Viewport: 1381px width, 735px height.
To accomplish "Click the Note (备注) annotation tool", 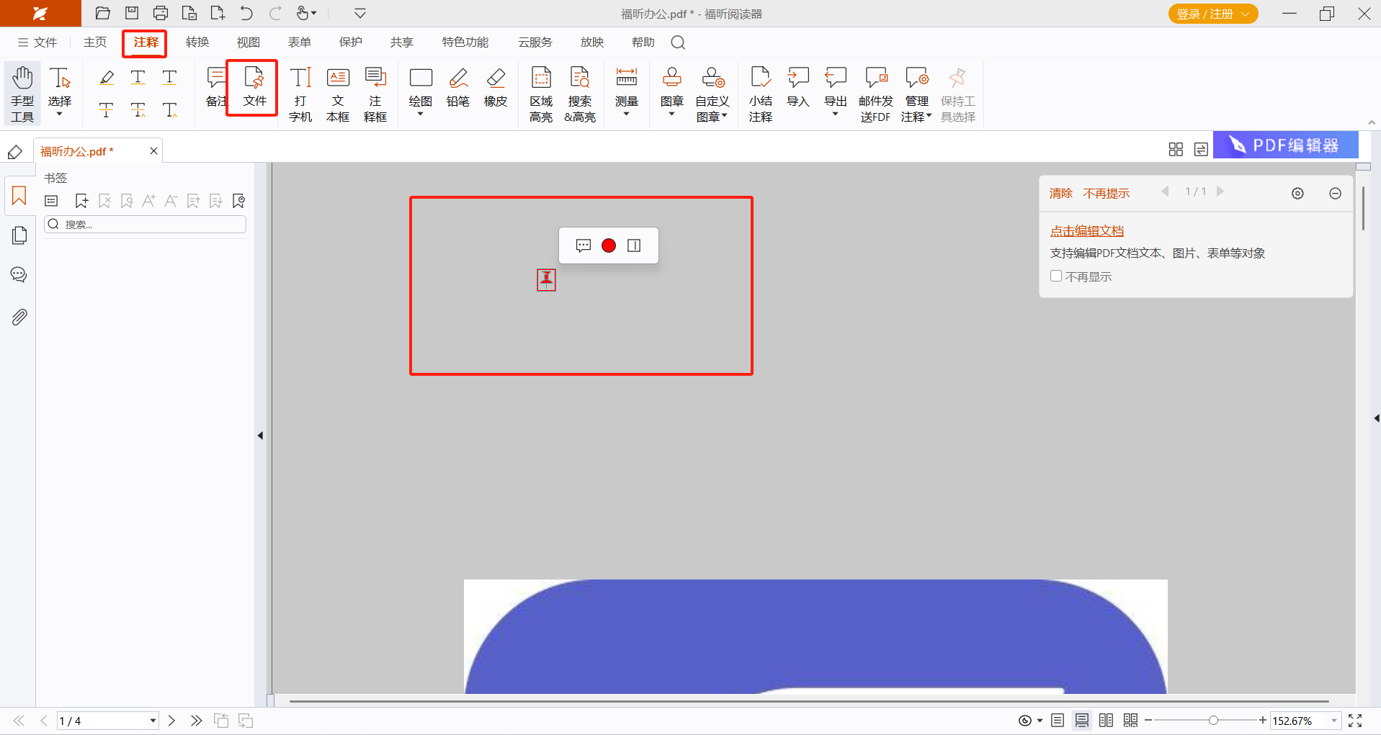I will coord(215,87).
